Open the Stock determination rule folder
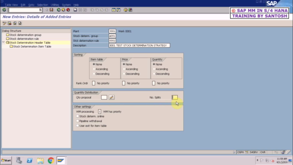This screenshot has width=293, height=165. [x=22, y=38]
